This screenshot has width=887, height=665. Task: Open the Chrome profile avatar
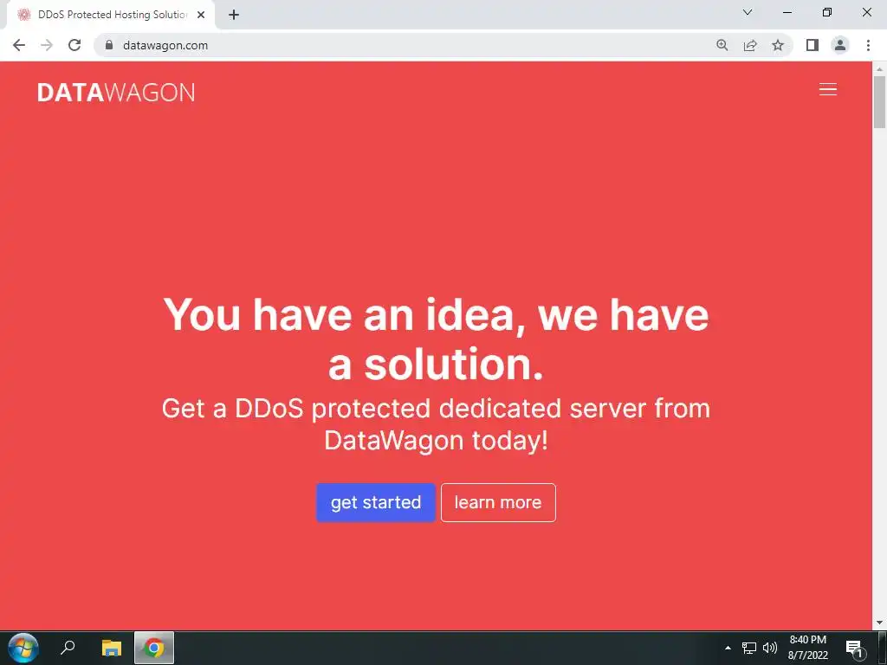pyautogui.click(x=840, y=45)
